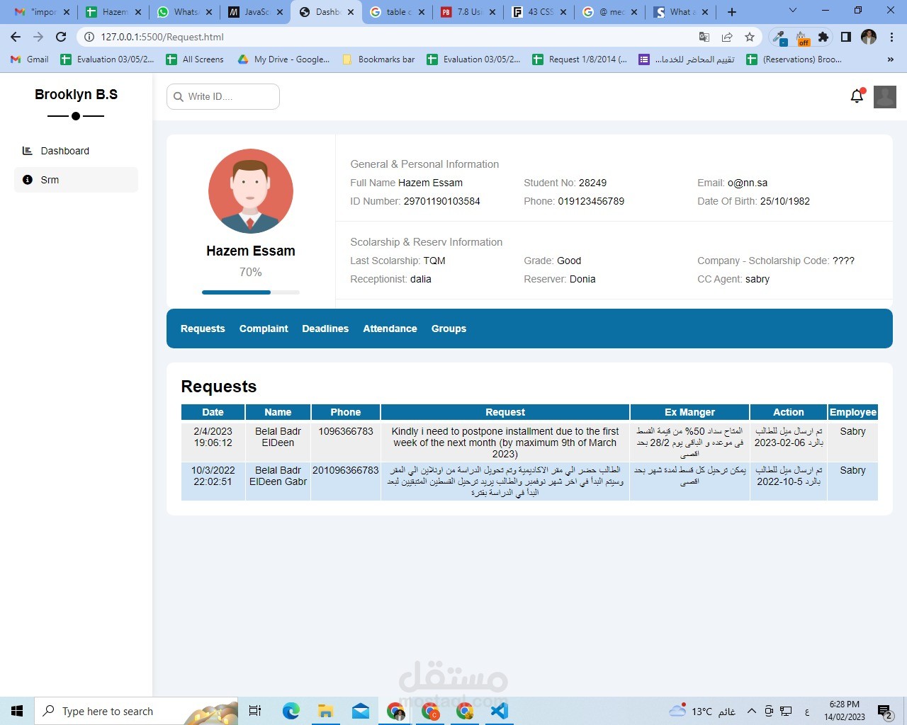Click the email value o@nn.sa
This screenshot has height=725, width=907.
(x=748, y=183)
